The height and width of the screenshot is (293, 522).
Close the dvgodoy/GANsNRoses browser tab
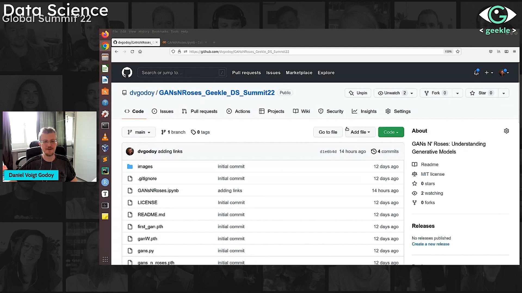pos(156,42)
